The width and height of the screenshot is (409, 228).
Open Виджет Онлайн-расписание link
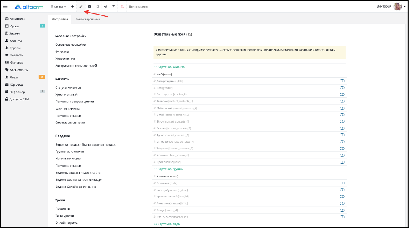tap(75, 187)
